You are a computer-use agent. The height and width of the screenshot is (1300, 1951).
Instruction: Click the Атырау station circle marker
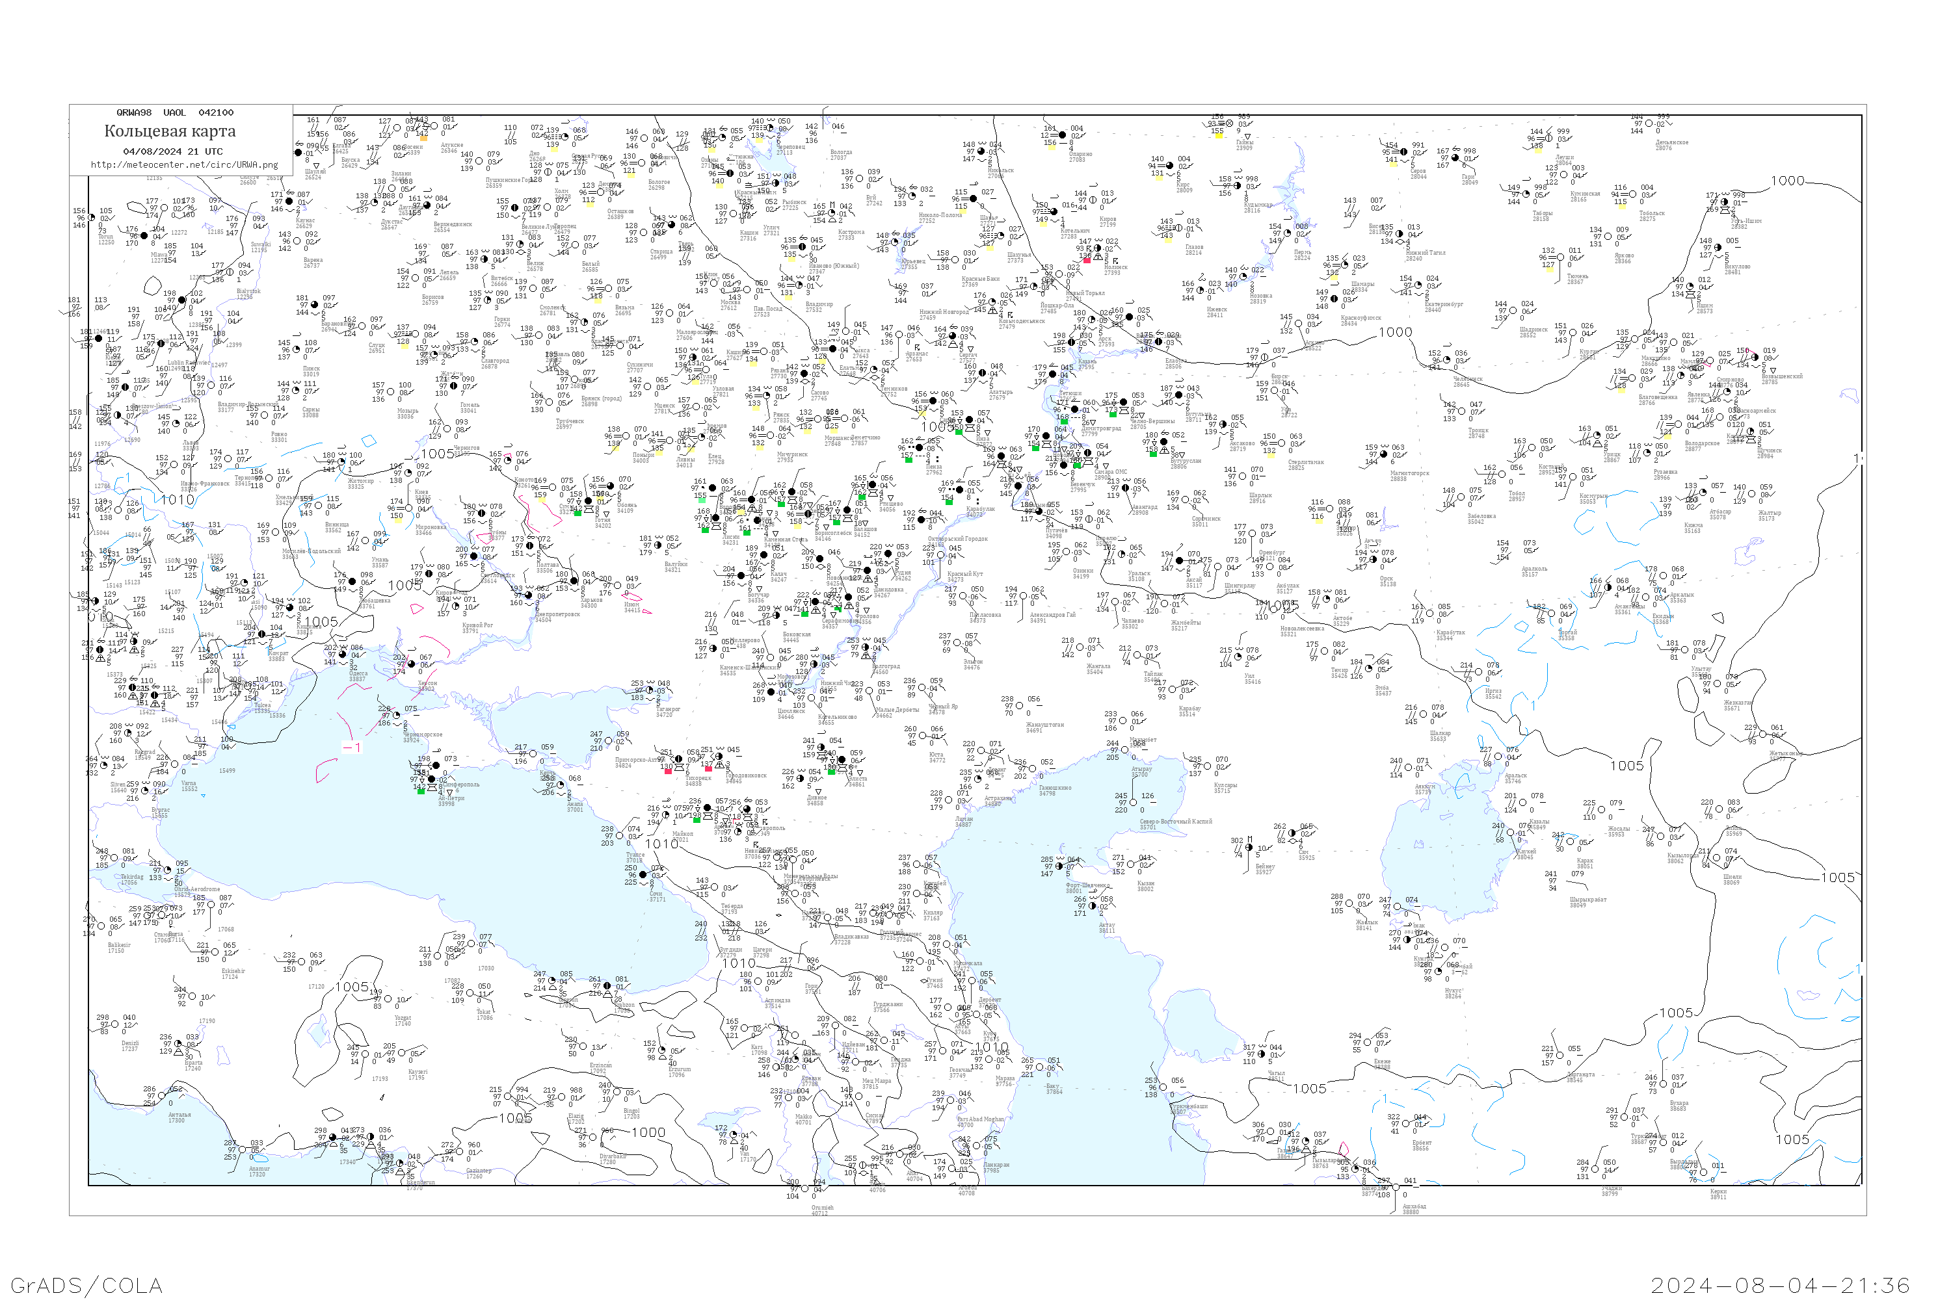pyautogui.click(x=1126, y=750)
